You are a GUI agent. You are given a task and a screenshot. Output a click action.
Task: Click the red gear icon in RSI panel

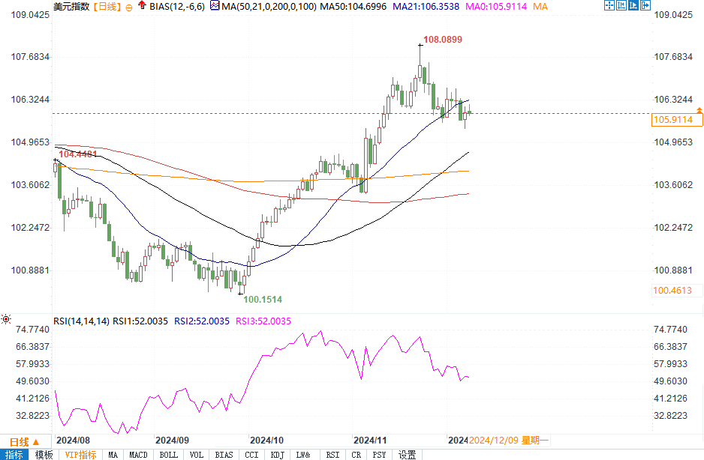point(7,320)
